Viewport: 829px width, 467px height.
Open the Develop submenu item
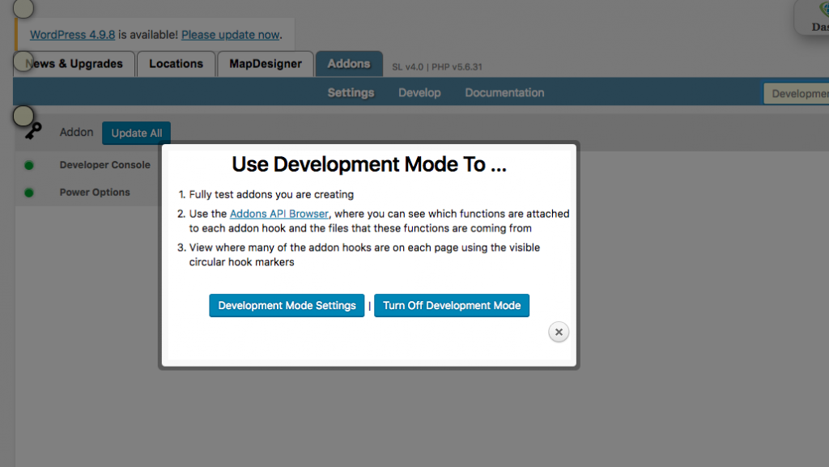coord(419,93)
